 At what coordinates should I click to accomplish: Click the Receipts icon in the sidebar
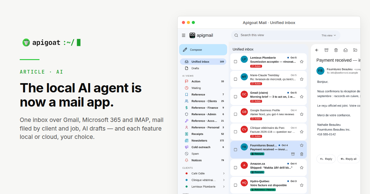tap(187, 134)
